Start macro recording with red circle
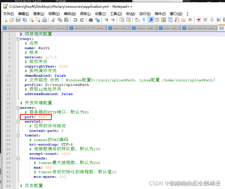The image size is (225, 189). click(199, 20)
